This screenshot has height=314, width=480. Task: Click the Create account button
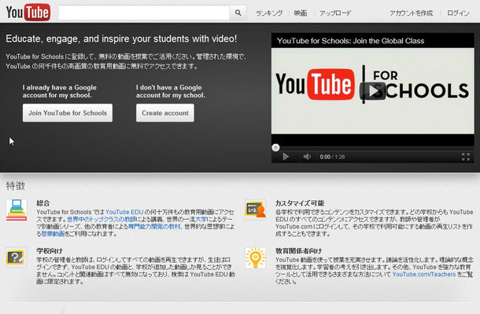(165, 113)
